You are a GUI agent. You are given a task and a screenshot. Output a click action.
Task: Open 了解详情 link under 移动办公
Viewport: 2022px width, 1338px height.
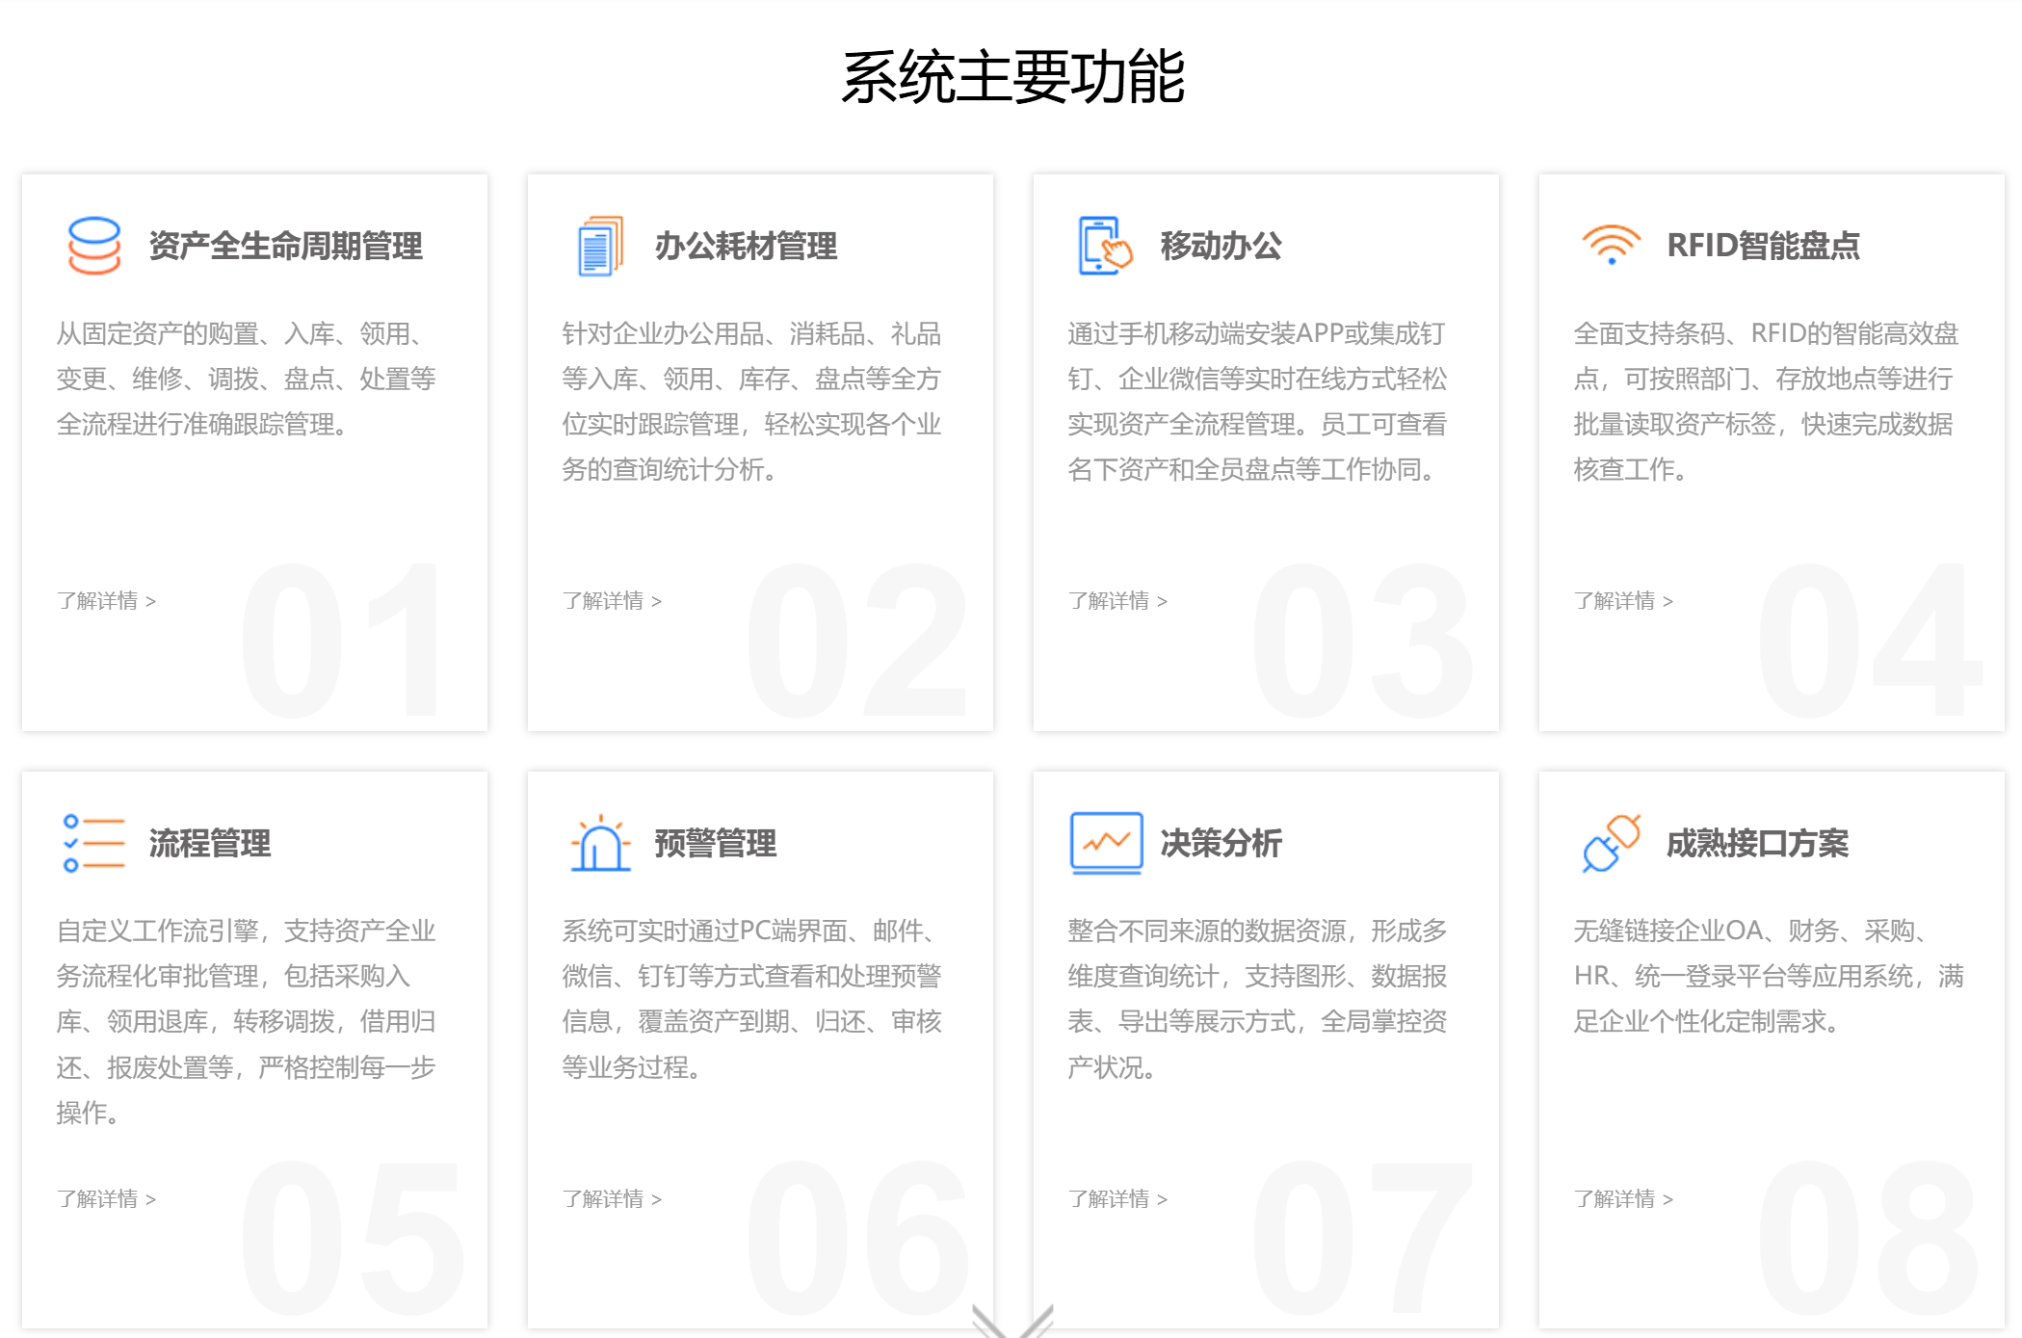pyautogui.click(x=1117, y=601)
